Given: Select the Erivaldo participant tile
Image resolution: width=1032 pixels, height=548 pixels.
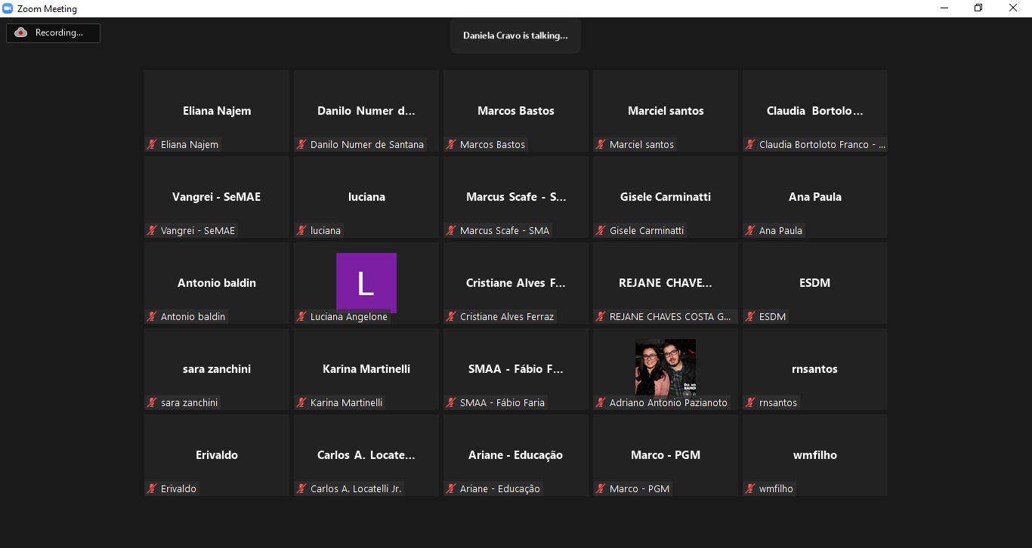Looking at the screenshot, I should click(x=217, y=455).
